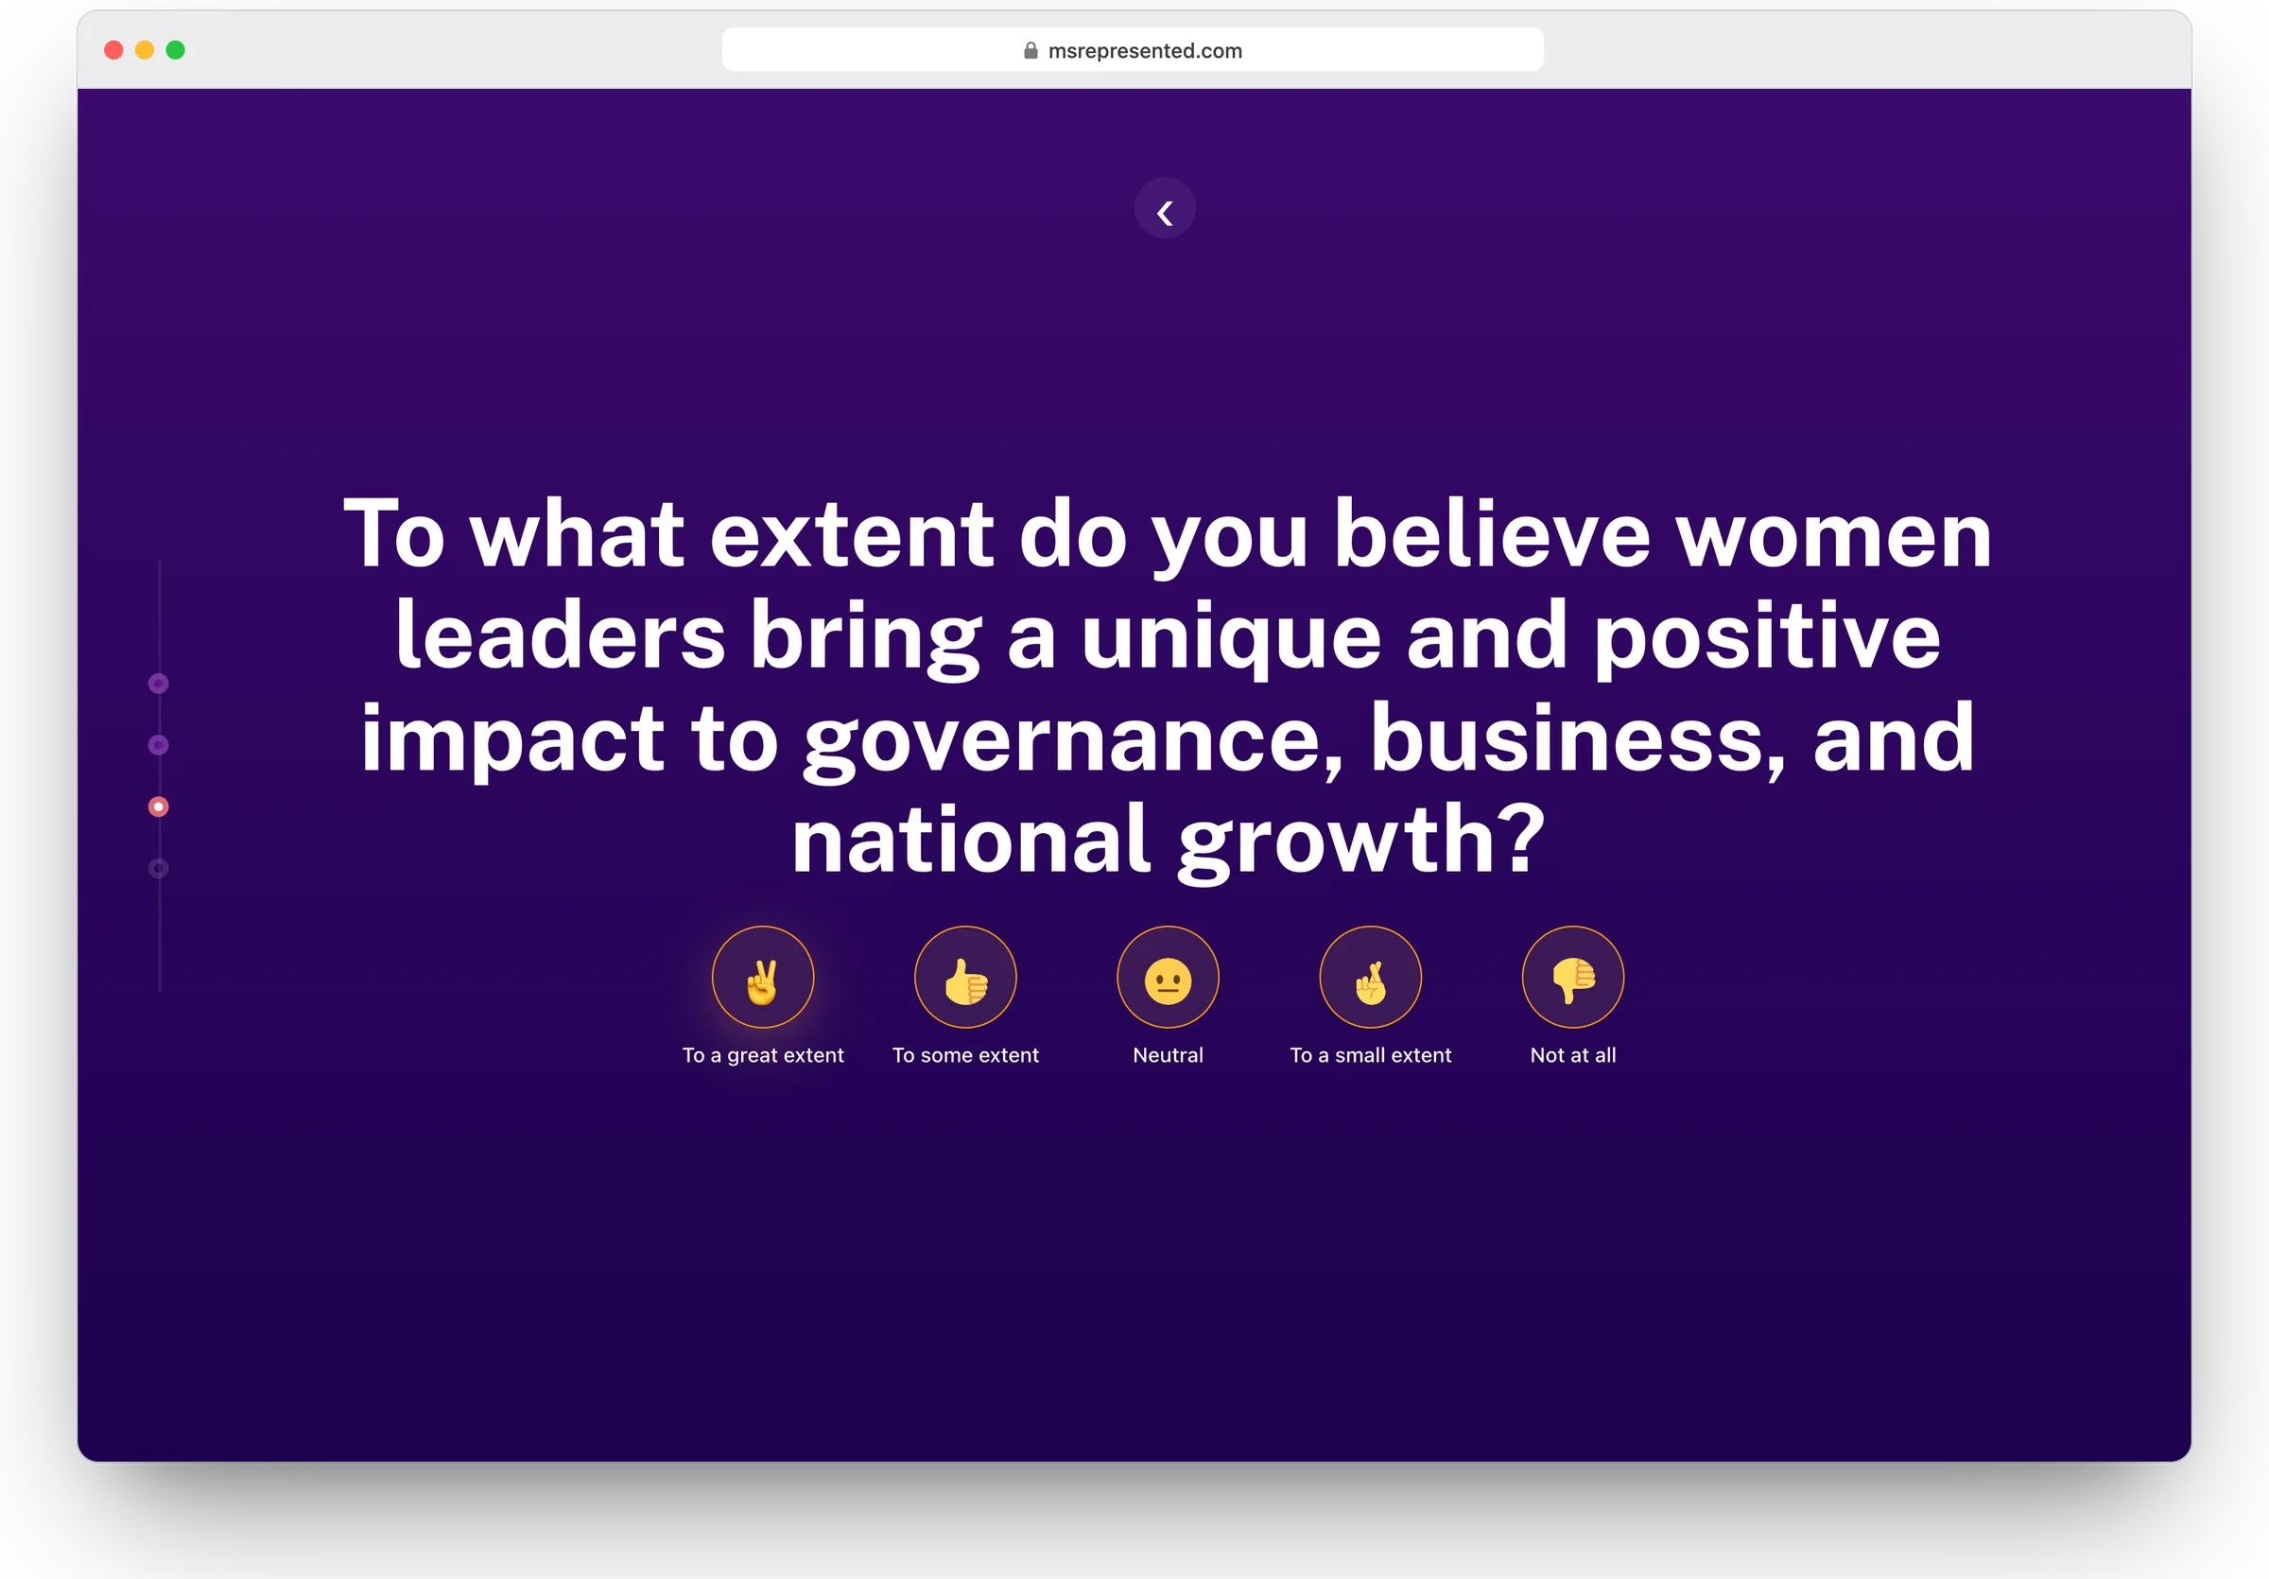Click the padlock icon in address bar

[x=1031, y=50]
